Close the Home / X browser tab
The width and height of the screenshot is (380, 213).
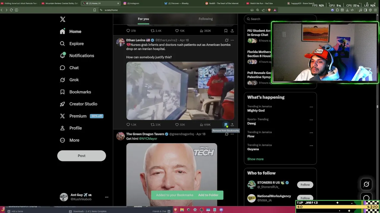point(118,3)
